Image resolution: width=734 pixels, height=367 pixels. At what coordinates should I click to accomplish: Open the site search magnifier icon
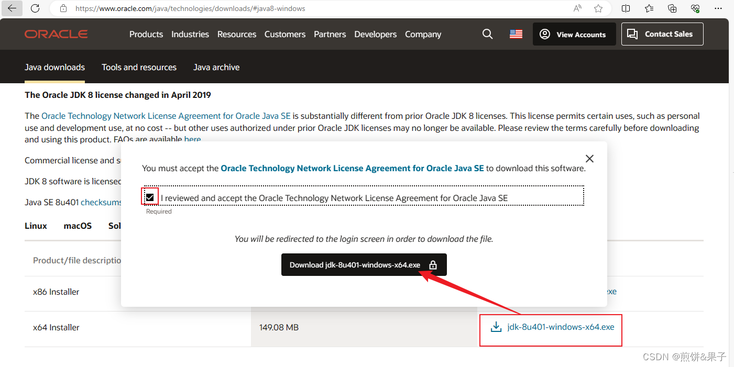(487, 34)
